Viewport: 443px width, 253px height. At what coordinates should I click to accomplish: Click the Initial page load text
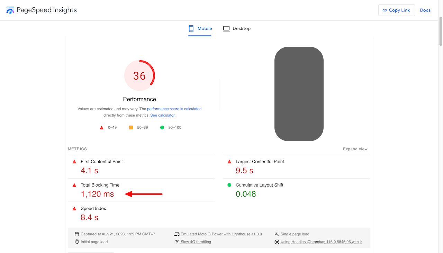(x=94, y=242)
